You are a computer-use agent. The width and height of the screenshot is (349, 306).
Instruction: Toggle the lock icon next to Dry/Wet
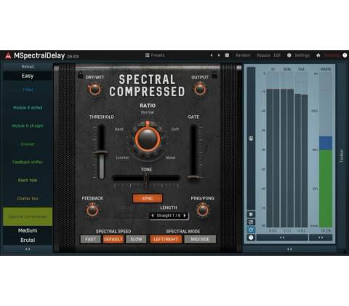(80, 75)
